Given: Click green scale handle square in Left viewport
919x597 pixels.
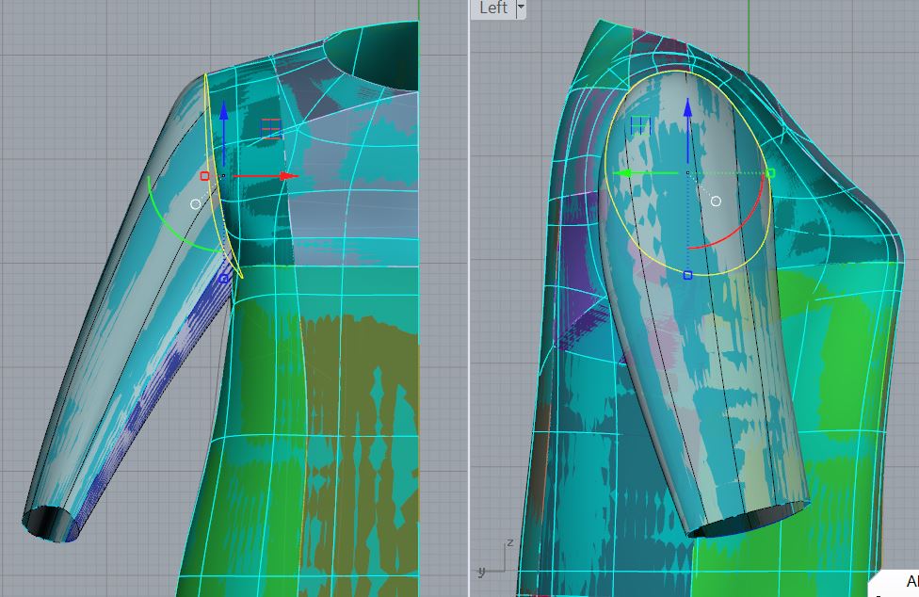Looking at the screenshot, I should click(771, 173).
